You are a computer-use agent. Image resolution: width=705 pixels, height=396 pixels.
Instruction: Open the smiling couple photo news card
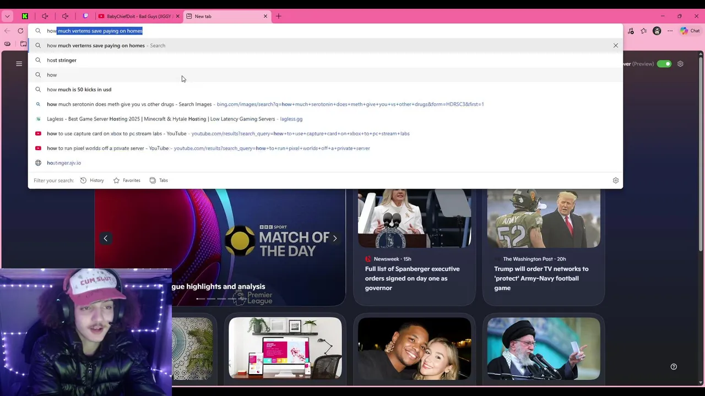(x=414, y=348)
